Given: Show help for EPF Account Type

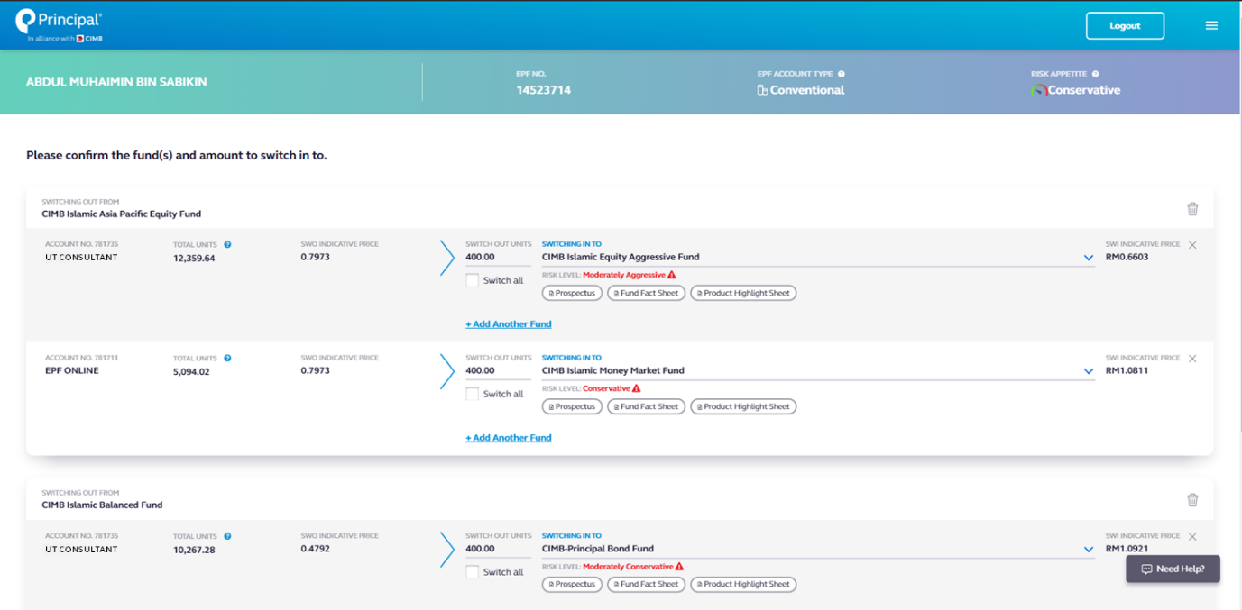Looking at the screenshot, I should coord(842,74).
